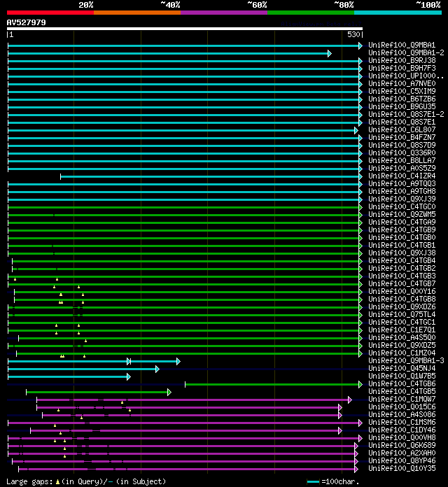Click the UniRef100_C1MQW7 text
The width and height of the screenshot is (448, 487).
click(x=402, y=399)
